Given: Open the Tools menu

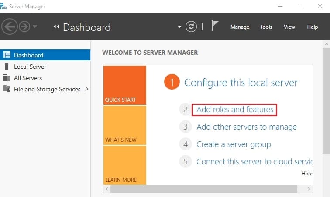Looking at the screenshot, I should (266, 27).
